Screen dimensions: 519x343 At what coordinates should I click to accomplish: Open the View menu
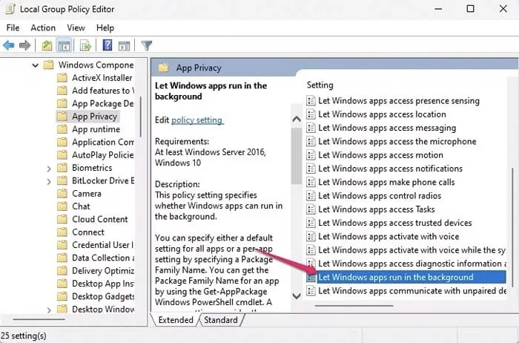pyautogui.click(x=75, y=28)
